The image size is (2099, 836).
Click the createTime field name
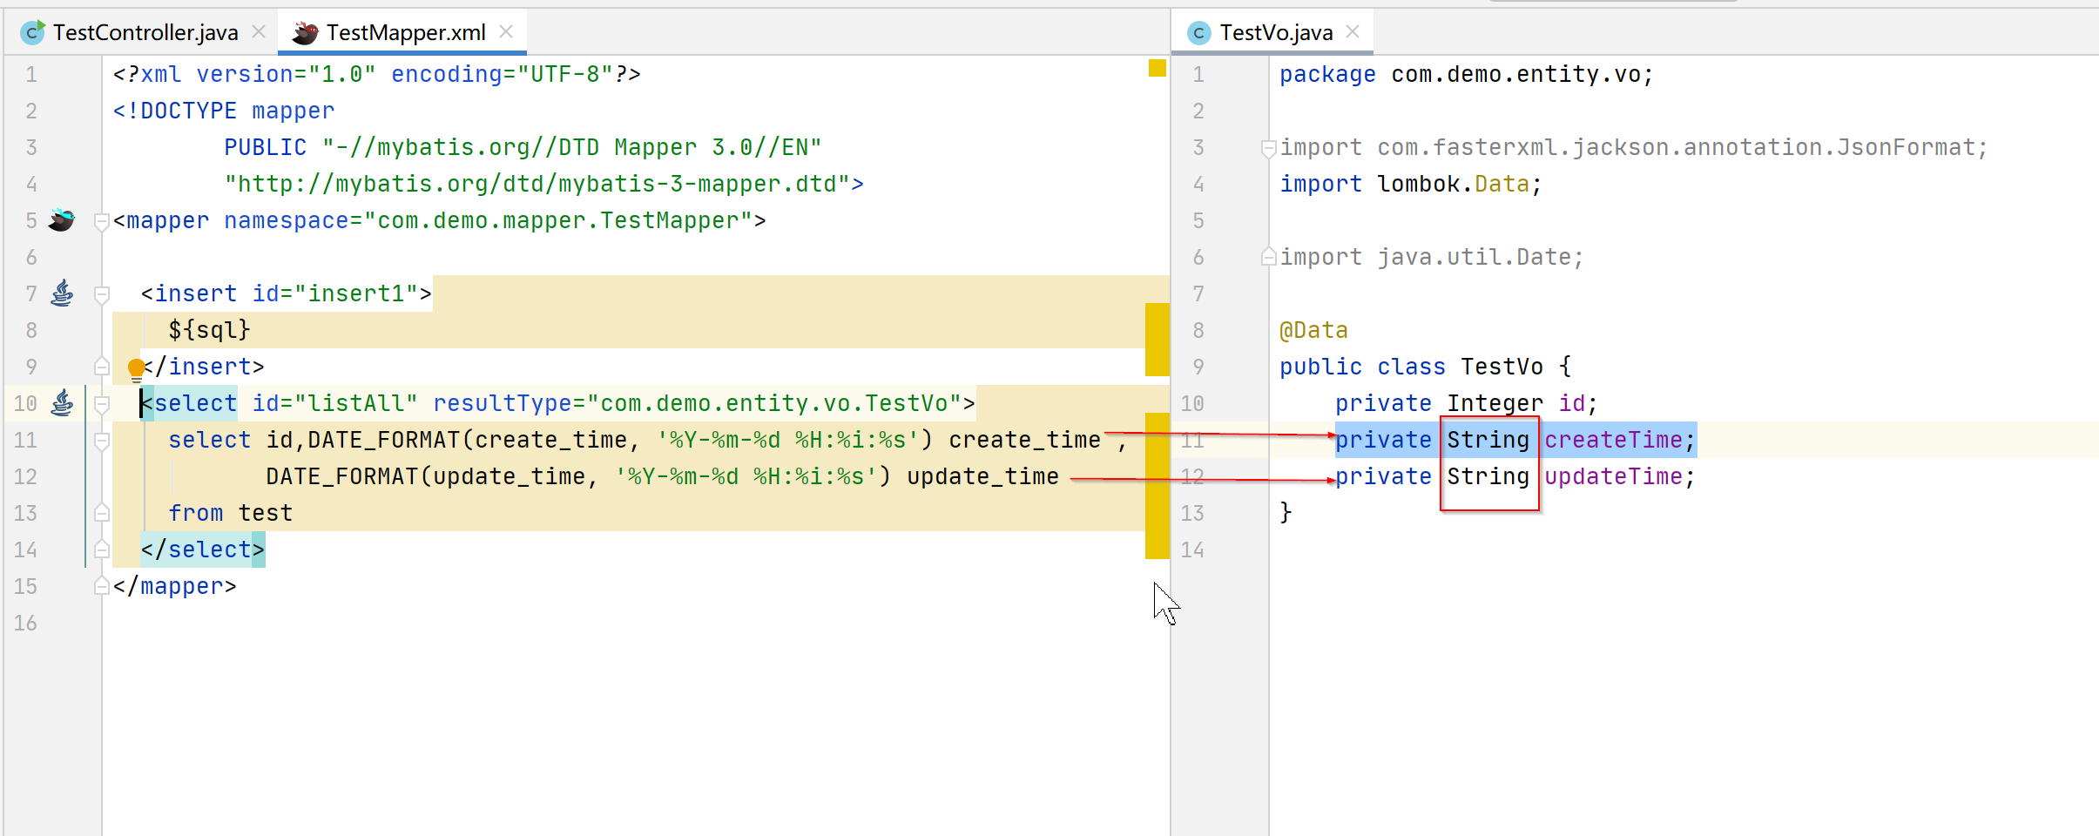coord(1613,440)
